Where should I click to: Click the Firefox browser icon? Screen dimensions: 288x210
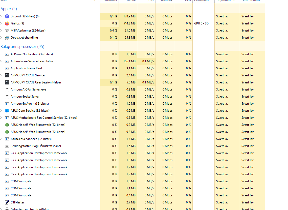click(7, 23)
